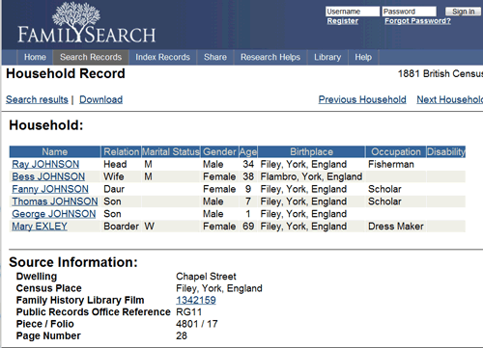Screen dimensions: 483x348
Task: Go to Next Household
Action: tap(450, 99)
